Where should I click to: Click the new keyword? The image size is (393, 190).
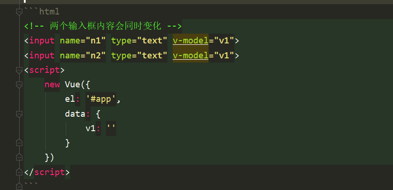(52, 84)
